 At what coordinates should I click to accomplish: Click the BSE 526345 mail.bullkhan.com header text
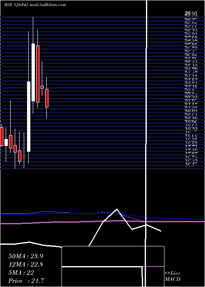(x=35, y=5)
